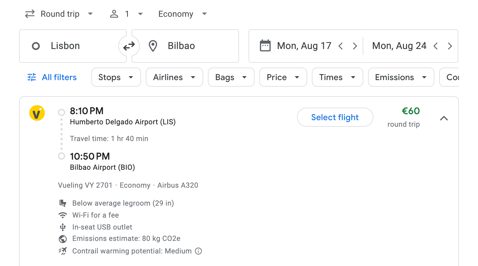This screenshot has height=266, width=478.
Task: Click the Select flight button
Action: tap(335, 117)
